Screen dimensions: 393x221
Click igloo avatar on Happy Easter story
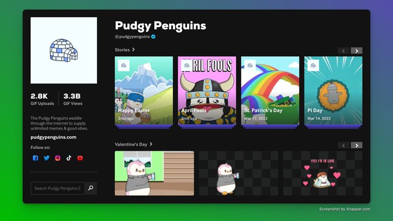tap(124, 65)
